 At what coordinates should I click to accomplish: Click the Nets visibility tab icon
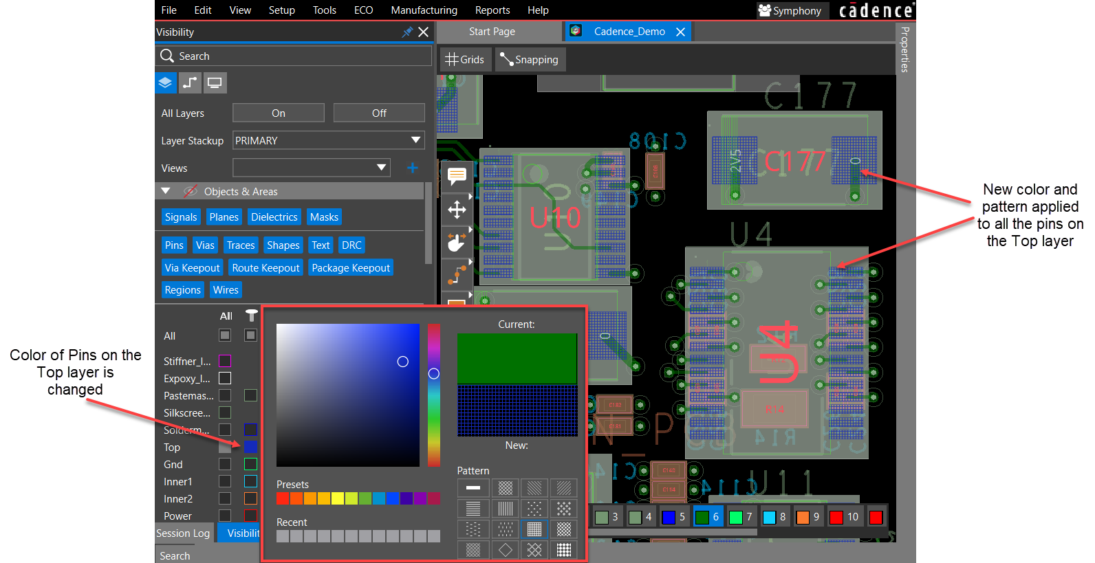pyautogui.click(x=190, y=83)
